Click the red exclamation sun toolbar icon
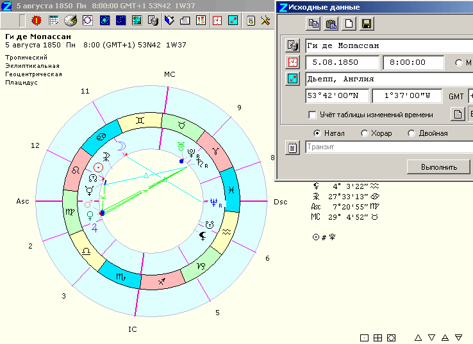 click(37, 20)
